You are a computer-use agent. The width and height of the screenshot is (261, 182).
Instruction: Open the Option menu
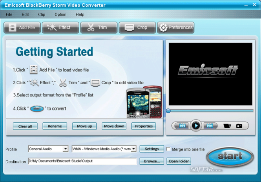pyautogui.click(x=60, y=15)
